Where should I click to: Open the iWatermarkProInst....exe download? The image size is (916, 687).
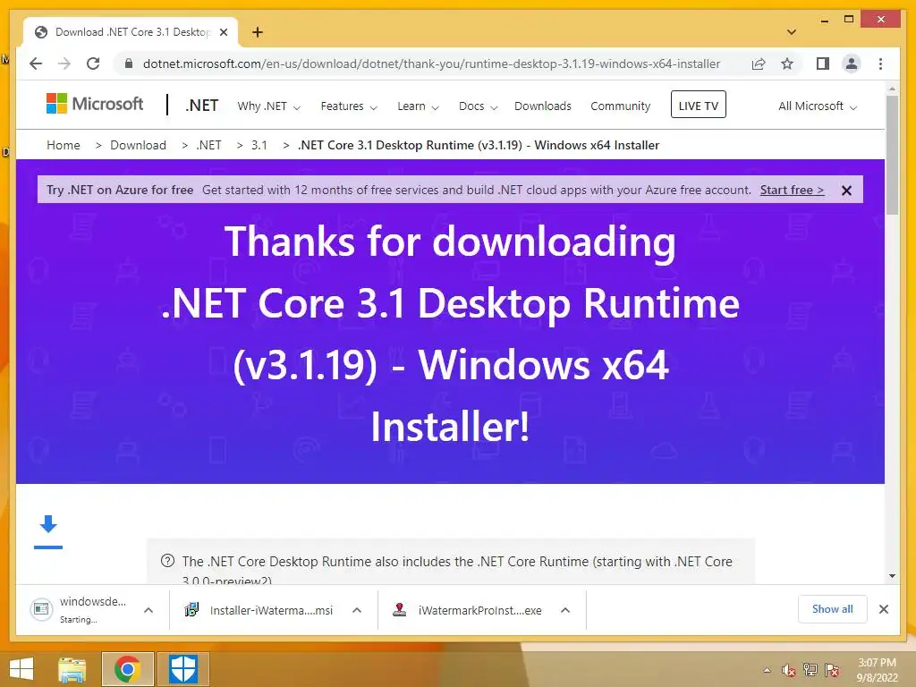(467, 610)
